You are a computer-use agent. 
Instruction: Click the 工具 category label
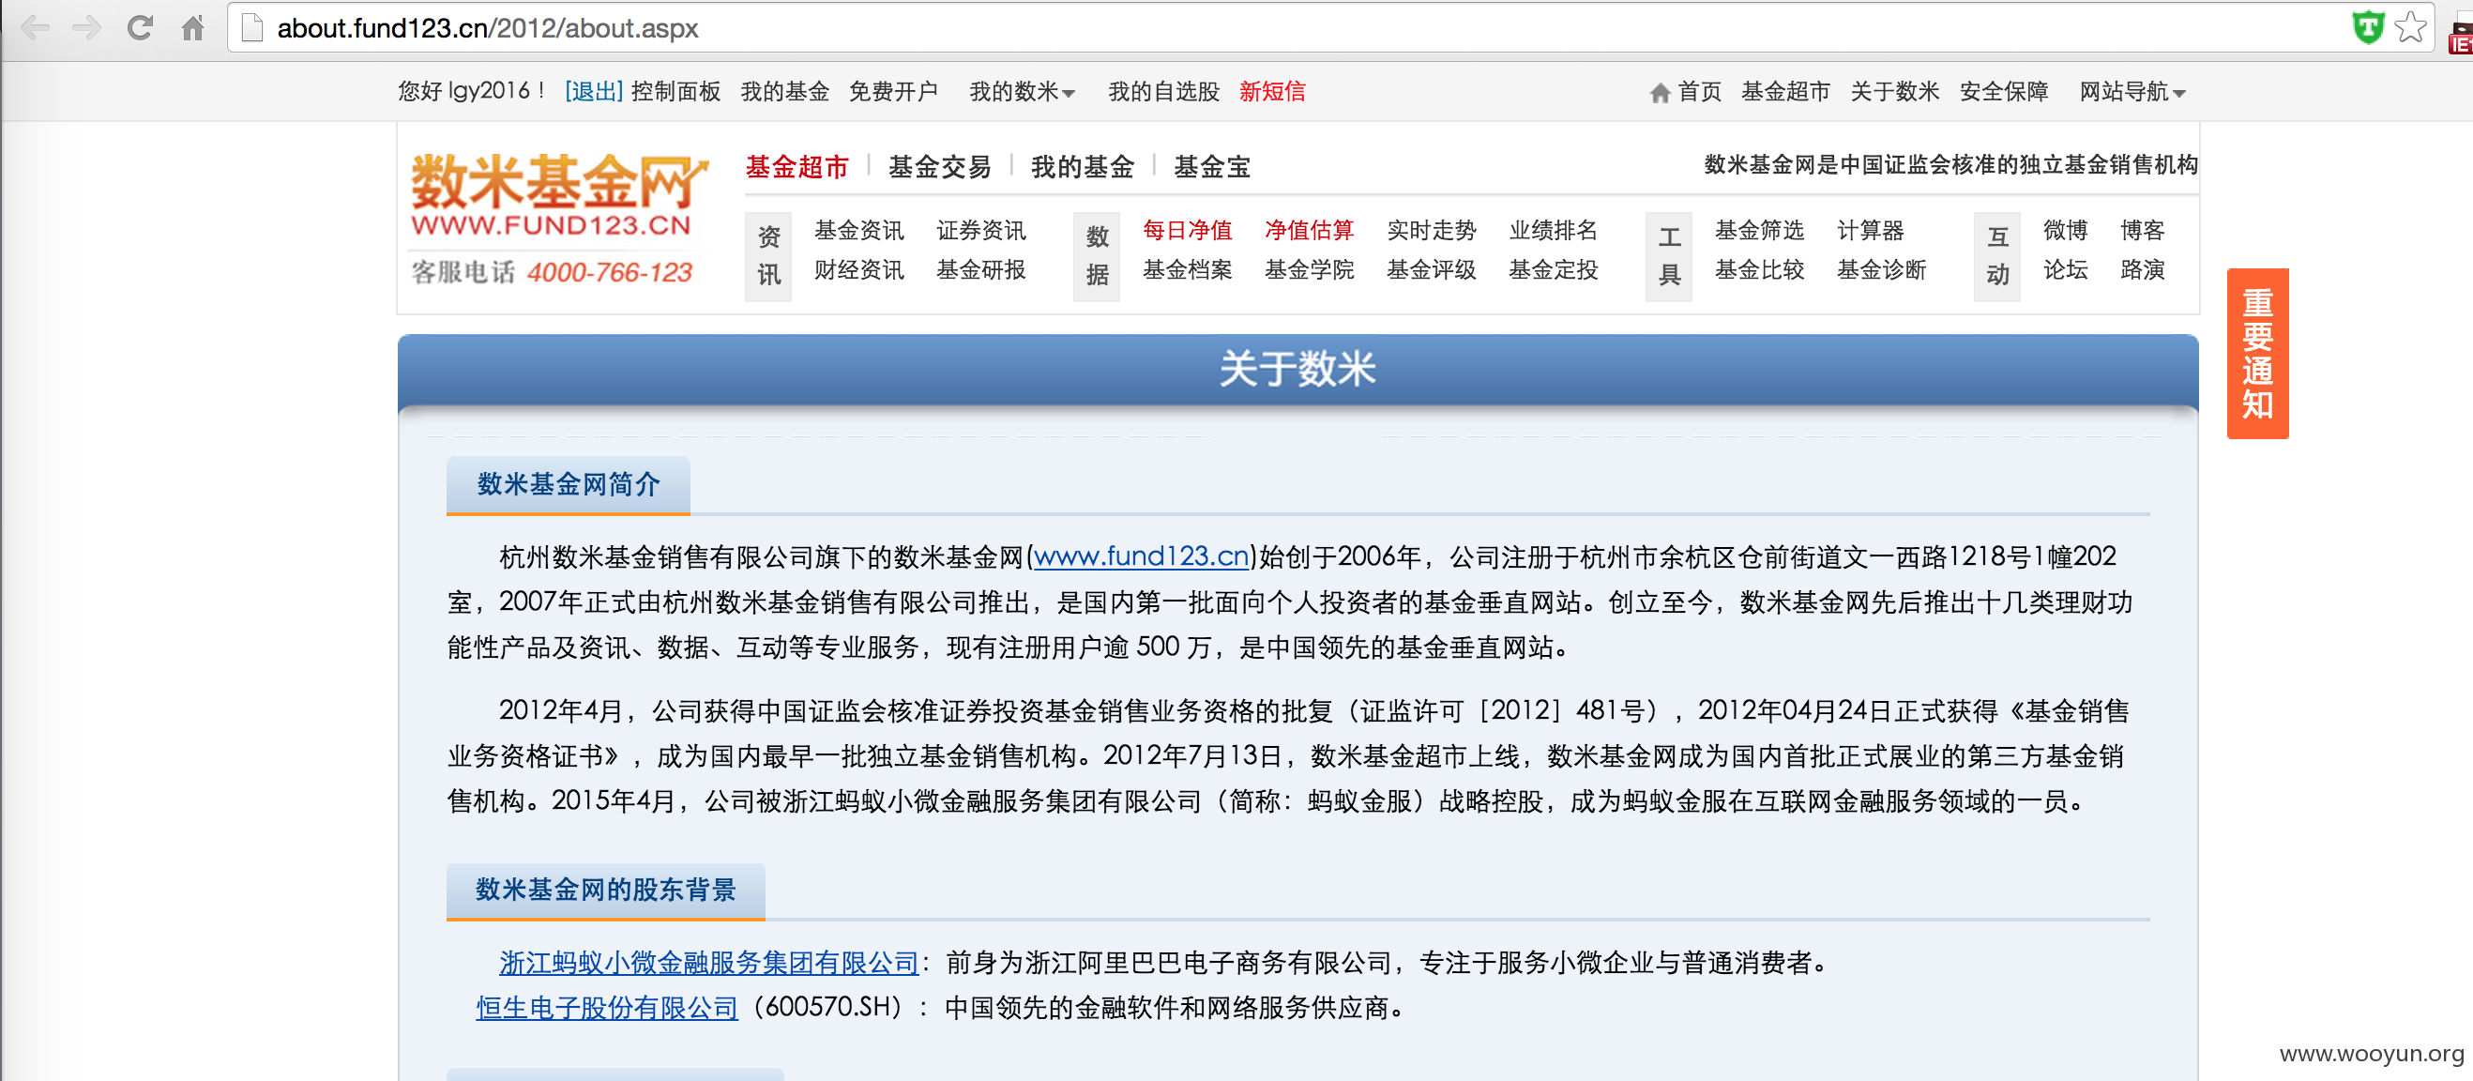tap(1670, 256)
